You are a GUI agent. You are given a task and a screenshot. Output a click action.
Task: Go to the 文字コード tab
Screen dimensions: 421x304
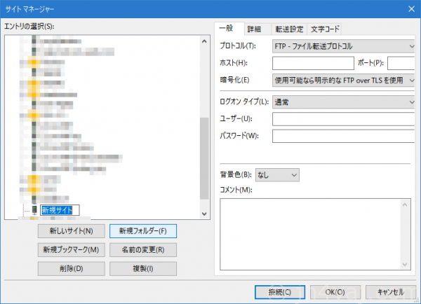[x=325, y=29]
